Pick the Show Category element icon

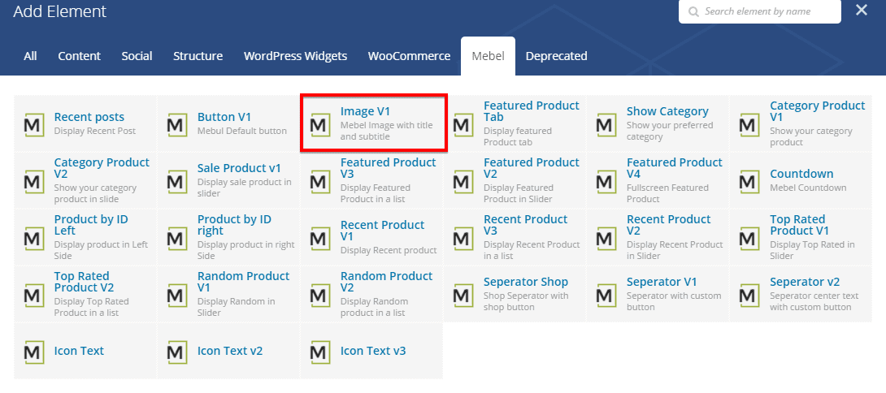pyautogui.click(x=606, y=124)
